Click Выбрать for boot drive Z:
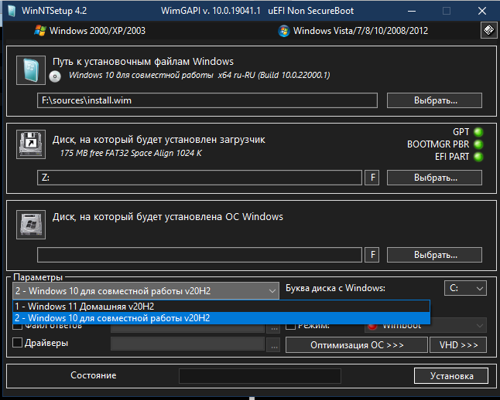Screen dimensions: 500x400 pyautogui.click(x=434, y=178)
